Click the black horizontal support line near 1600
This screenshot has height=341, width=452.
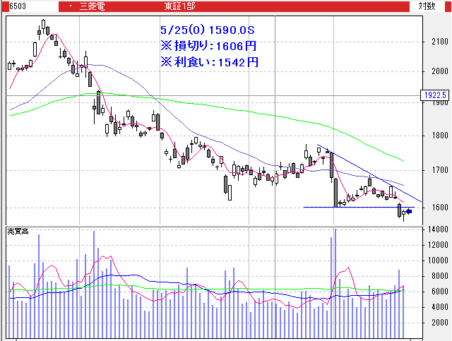click(x=353, y=207)
